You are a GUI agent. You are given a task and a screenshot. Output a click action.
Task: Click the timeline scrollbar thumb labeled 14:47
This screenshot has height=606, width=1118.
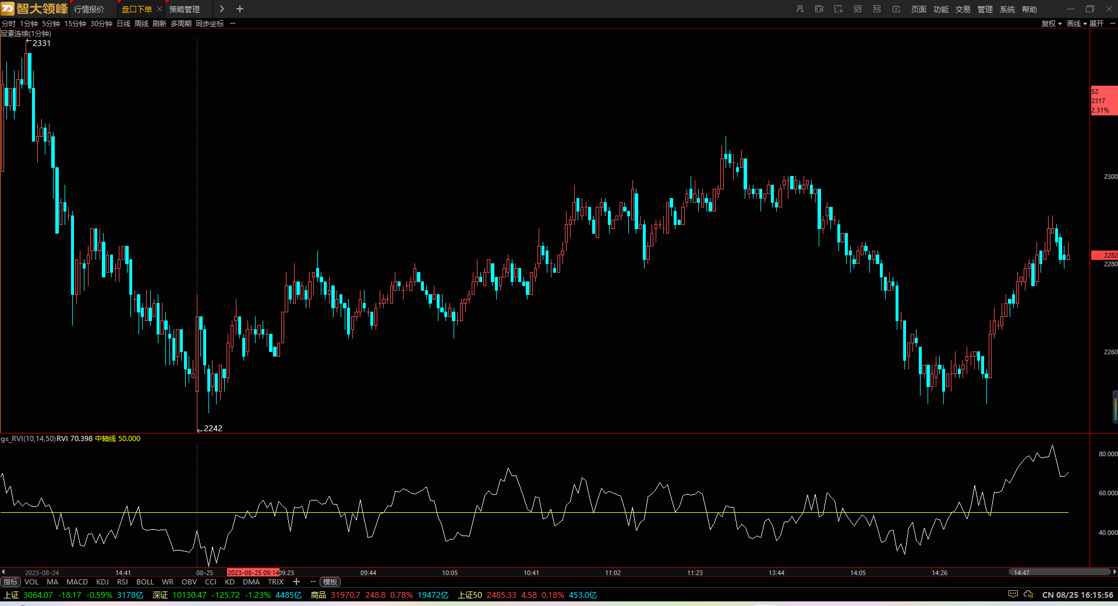[1059, 572]
